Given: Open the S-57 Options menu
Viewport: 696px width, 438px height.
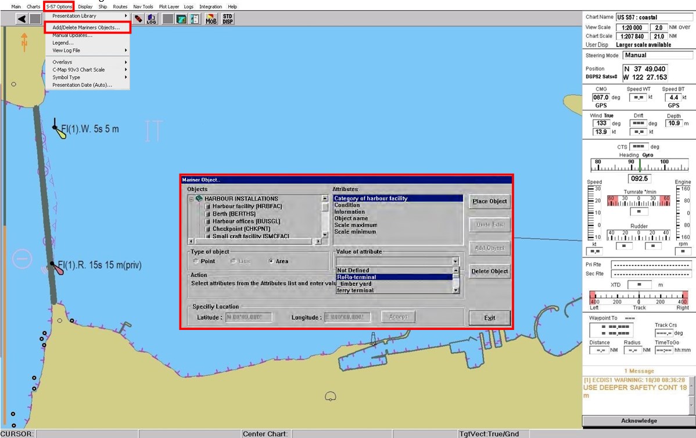Looking at the screenshot, I should (59, 6).
